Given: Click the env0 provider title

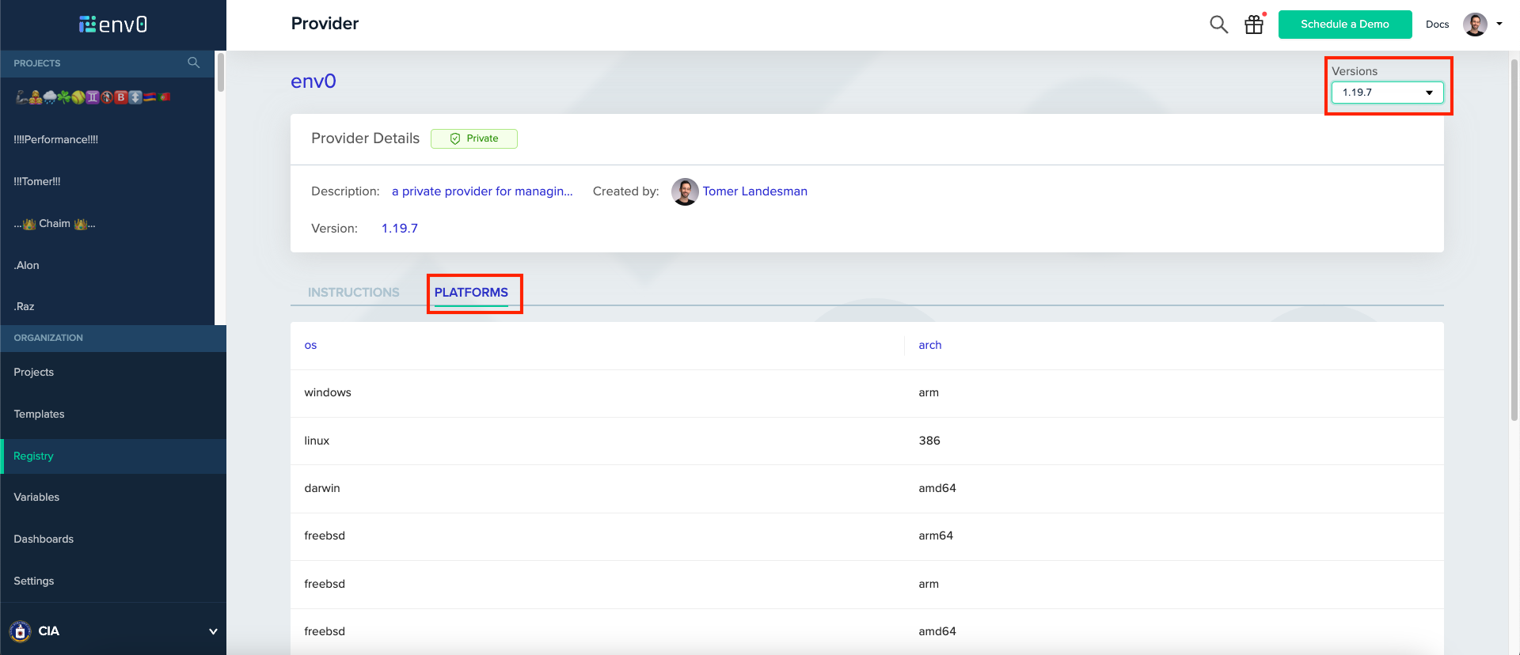Looking at the screenshot, I should [313, 81].
